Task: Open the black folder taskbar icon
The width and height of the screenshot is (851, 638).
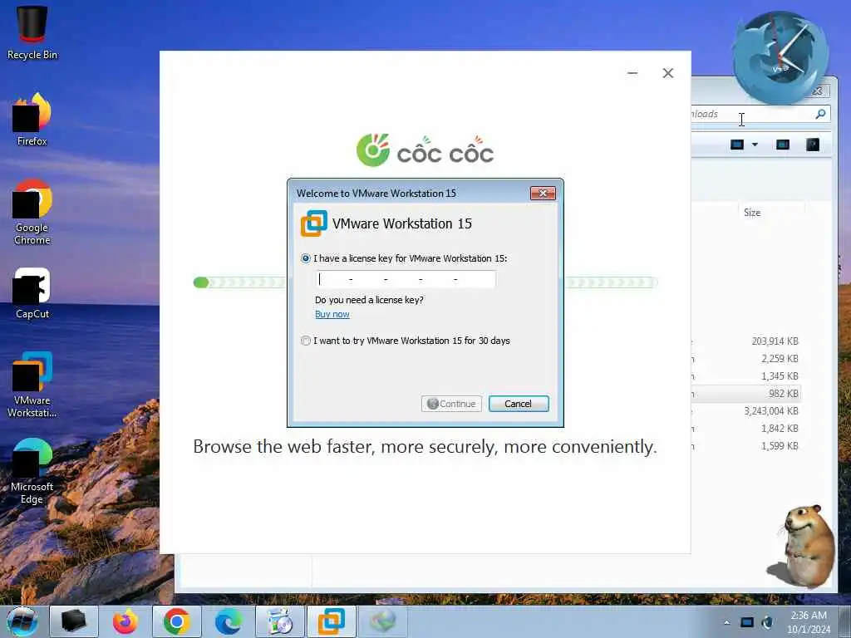Action: (74, 621)
